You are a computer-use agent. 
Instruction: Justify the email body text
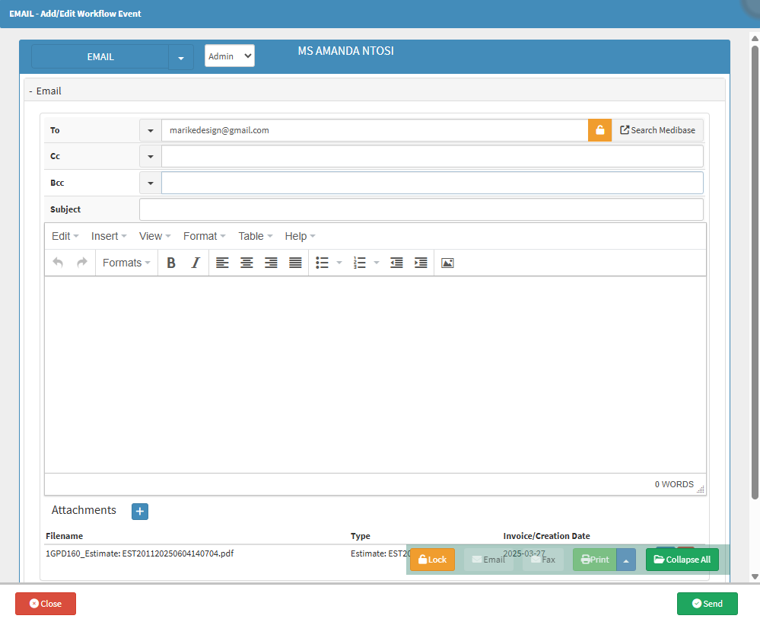click(295, 263)
